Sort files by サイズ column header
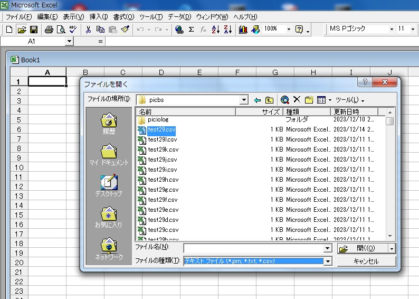 (x=259, y=111)
